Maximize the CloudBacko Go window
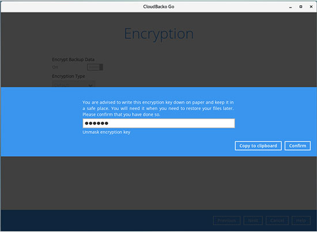Screen dimensions: 317x232 (301, 7)
